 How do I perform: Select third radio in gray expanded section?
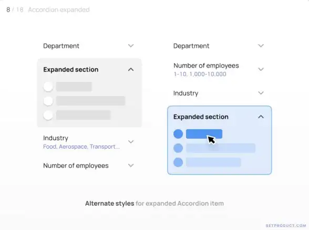click(x=48, y=115)
